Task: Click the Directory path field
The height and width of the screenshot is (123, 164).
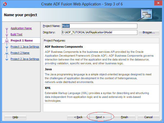Action: coord(99,33)
